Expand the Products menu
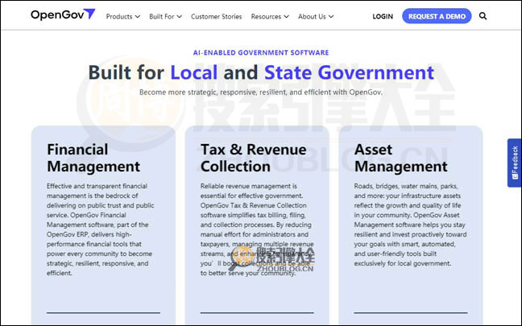This screenshot has width=522, height=326. (x=122, y=16)
